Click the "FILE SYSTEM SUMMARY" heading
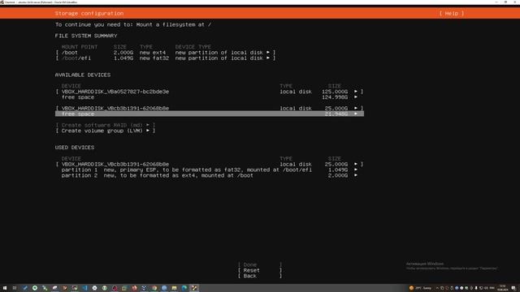520x292 pixels. pos(86,36)
